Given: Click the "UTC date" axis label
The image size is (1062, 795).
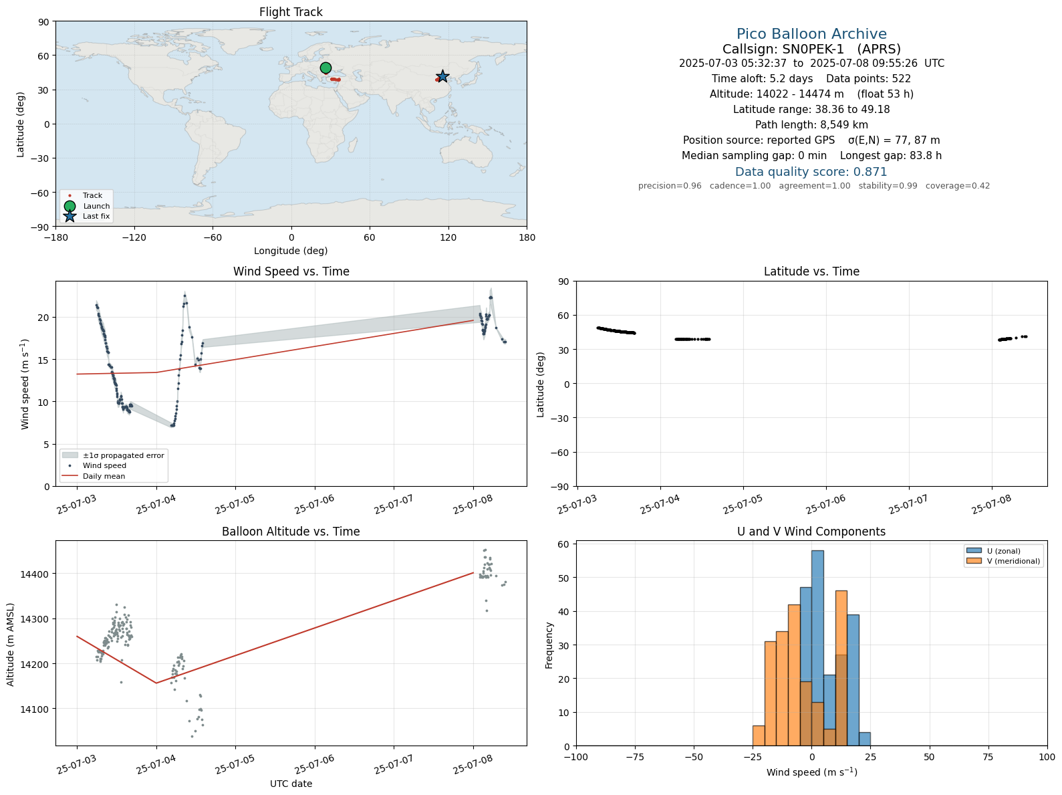Looking at the screenshot, I should (x=291, y=784).
